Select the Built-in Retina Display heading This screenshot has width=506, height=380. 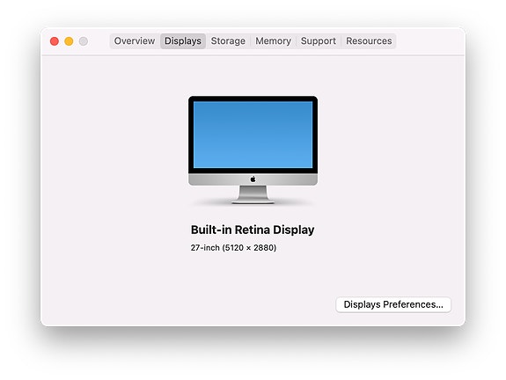[253, 230]
